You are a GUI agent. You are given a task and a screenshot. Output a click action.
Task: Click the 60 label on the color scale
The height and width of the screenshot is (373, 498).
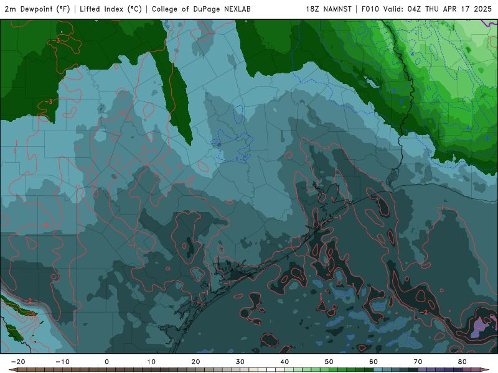pyautogui.click(x=374, y=362)
